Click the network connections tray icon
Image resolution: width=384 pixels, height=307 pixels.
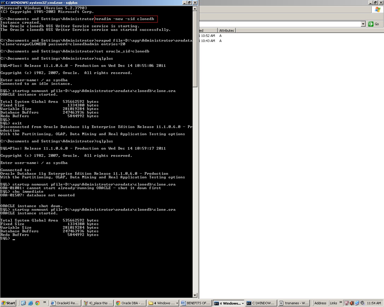(x=357, y=303)
